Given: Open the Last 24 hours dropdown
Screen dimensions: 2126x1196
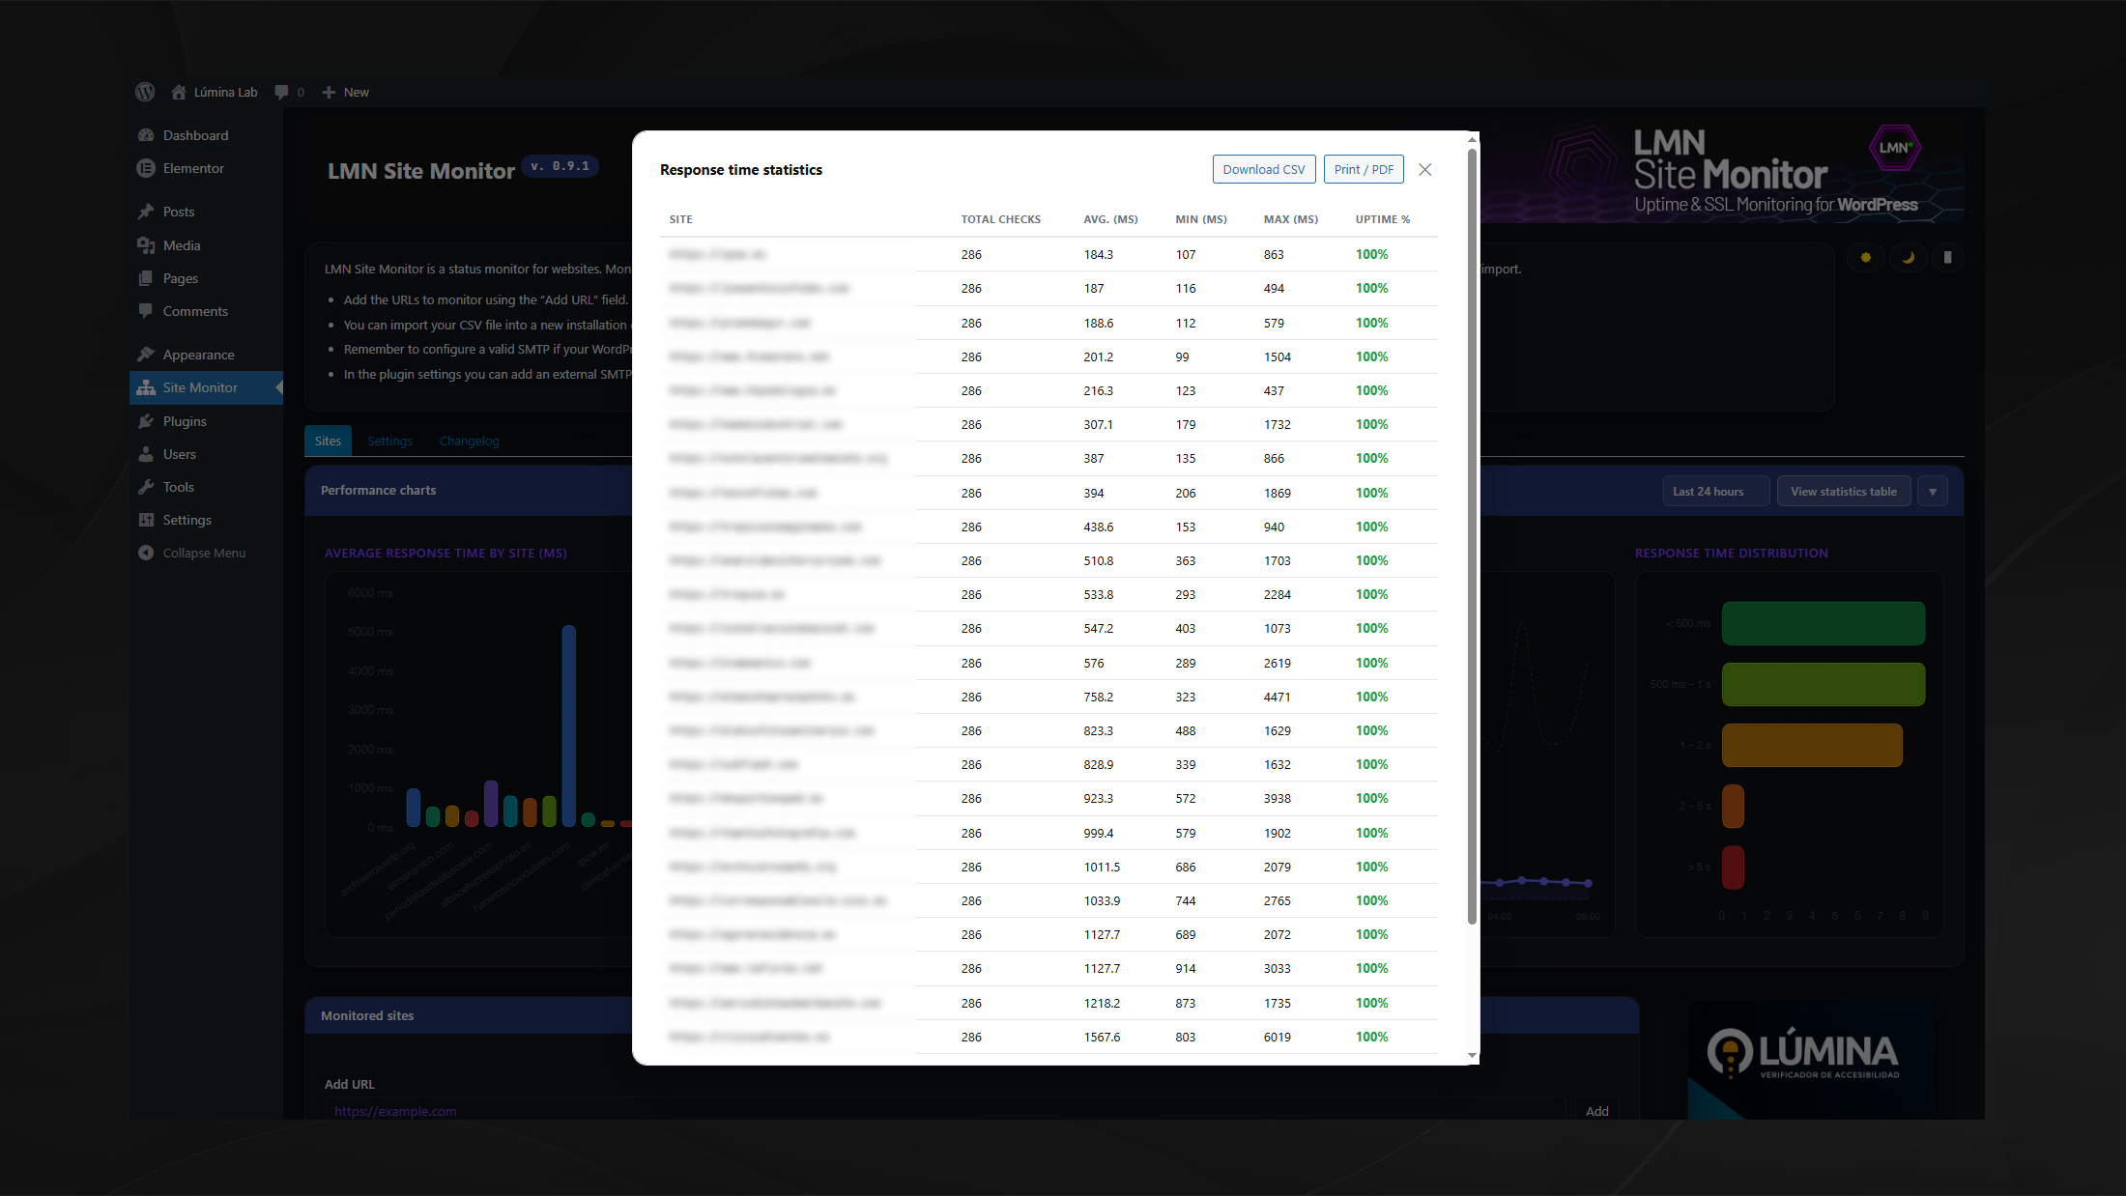Looking at the screenshot, I should pyautogui.click(x=1715, y=491).
